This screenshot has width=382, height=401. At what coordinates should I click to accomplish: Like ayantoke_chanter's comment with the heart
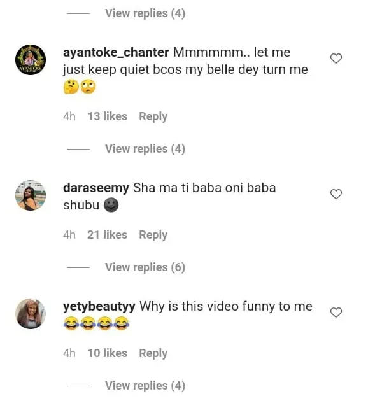[x=336, y=59]
